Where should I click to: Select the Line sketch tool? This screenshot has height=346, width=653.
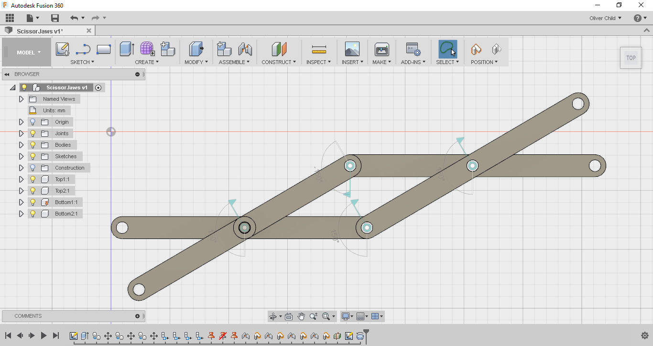coord(83,49)
